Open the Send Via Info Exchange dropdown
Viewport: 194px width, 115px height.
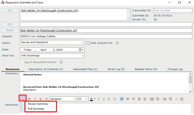pos(52,56)
